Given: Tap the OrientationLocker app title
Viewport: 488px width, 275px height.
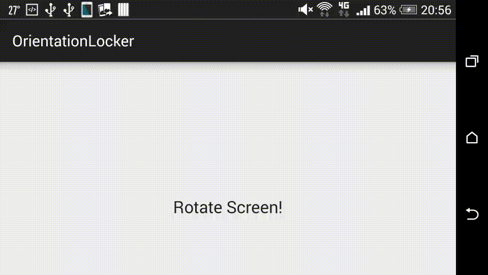Looking at the screenshot, I should click(73, 41).
